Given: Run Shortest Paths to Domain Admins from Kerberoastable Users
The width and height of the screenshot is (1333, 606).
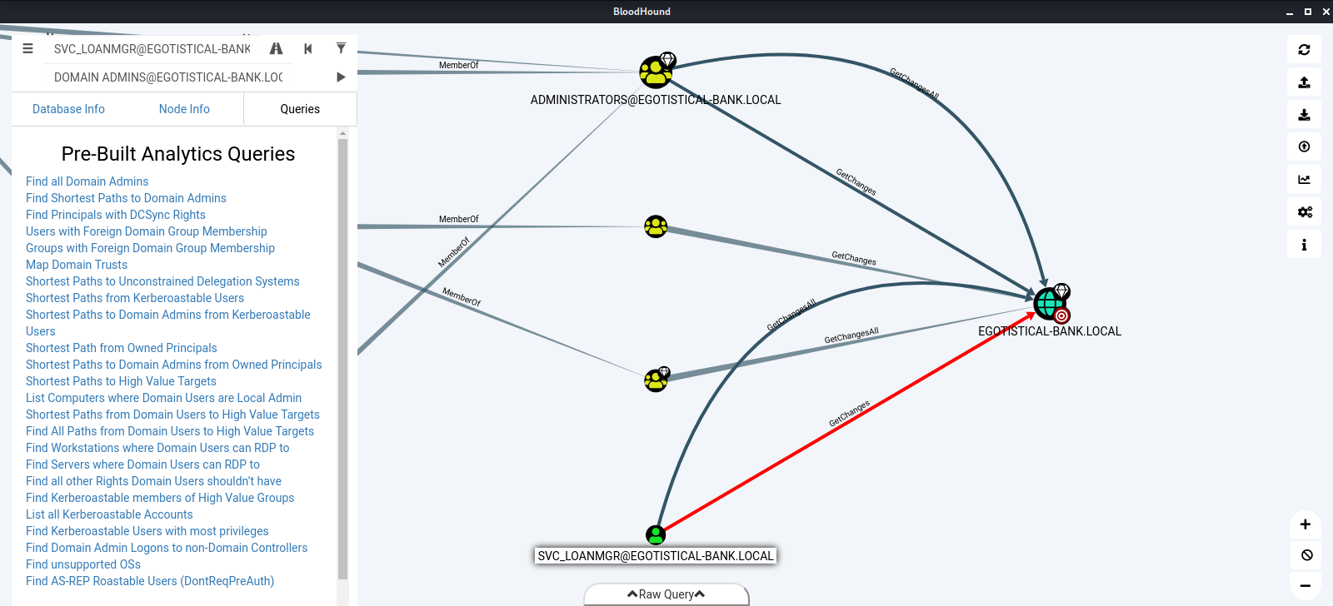Looking at the screenshot, I should pos(167,323).
